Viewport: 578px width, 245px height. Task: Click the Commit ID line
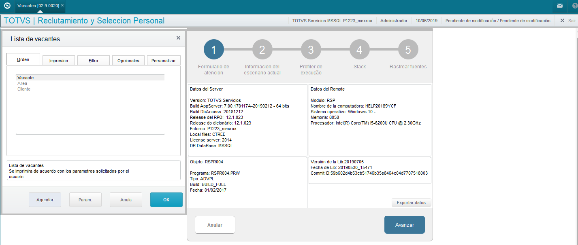(369, 173)
